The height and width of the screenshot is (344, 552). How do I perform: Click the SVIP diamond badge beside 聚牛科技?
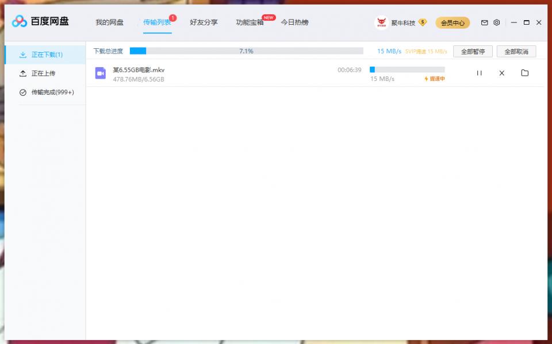pos(421,22)
